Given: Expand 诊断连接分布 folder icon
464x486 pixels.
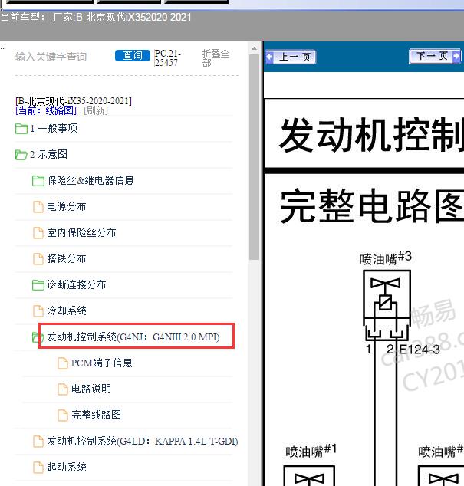Looking at the screenshot, I should point(38,285).
